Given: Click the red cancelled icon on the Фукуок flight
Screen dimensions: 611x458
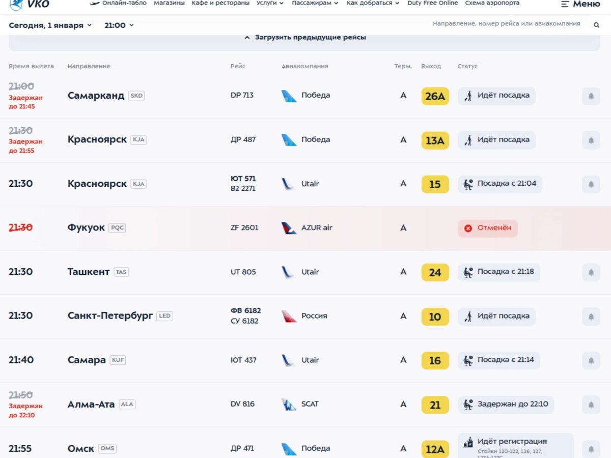Looking at the screenshot, I should [x=468, y=228].
